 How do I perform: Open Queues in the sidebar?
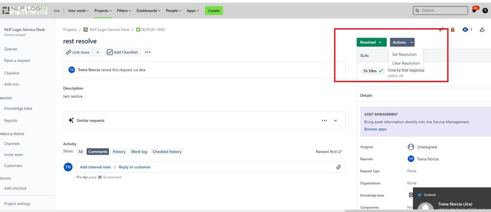click(11, 49)
